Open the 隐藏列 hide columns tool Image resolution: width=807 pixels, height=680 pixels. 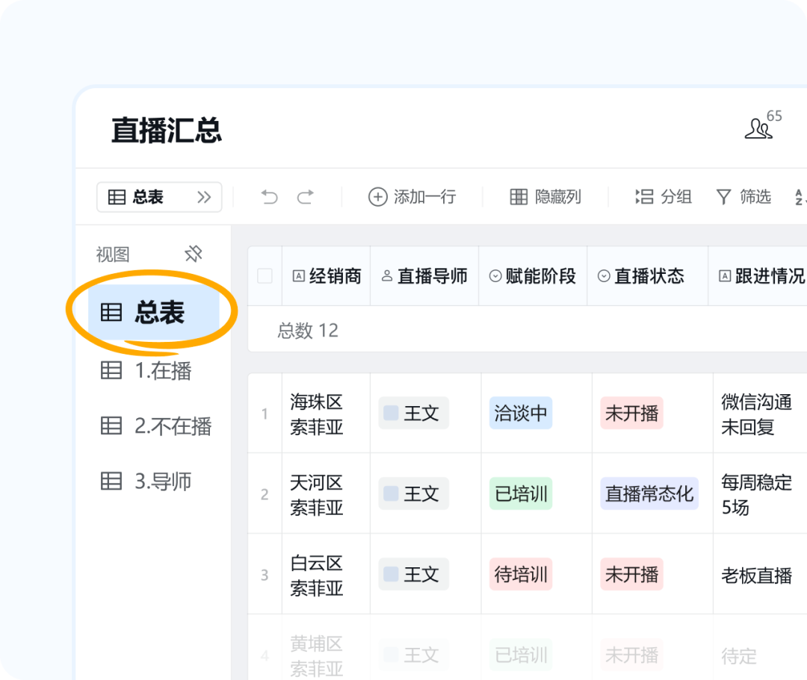tap(543, 197)
